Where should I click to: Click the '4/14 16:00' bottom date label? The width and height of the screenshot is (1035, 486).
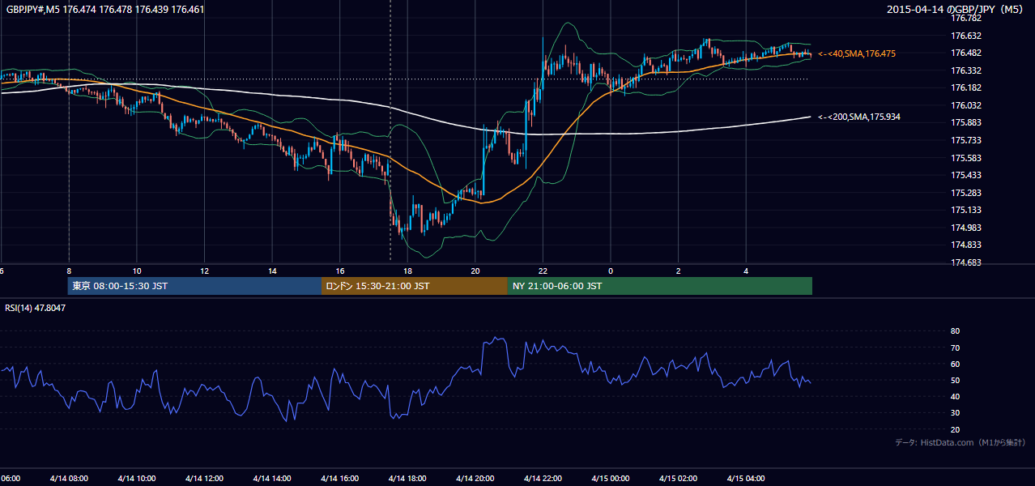340,479
